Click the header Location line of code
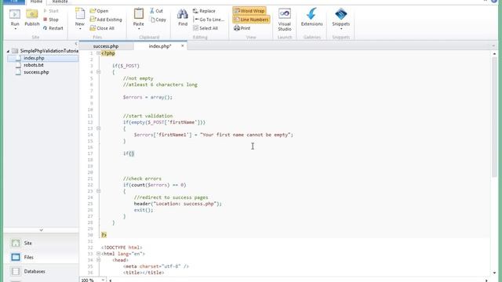 (178, 204)
